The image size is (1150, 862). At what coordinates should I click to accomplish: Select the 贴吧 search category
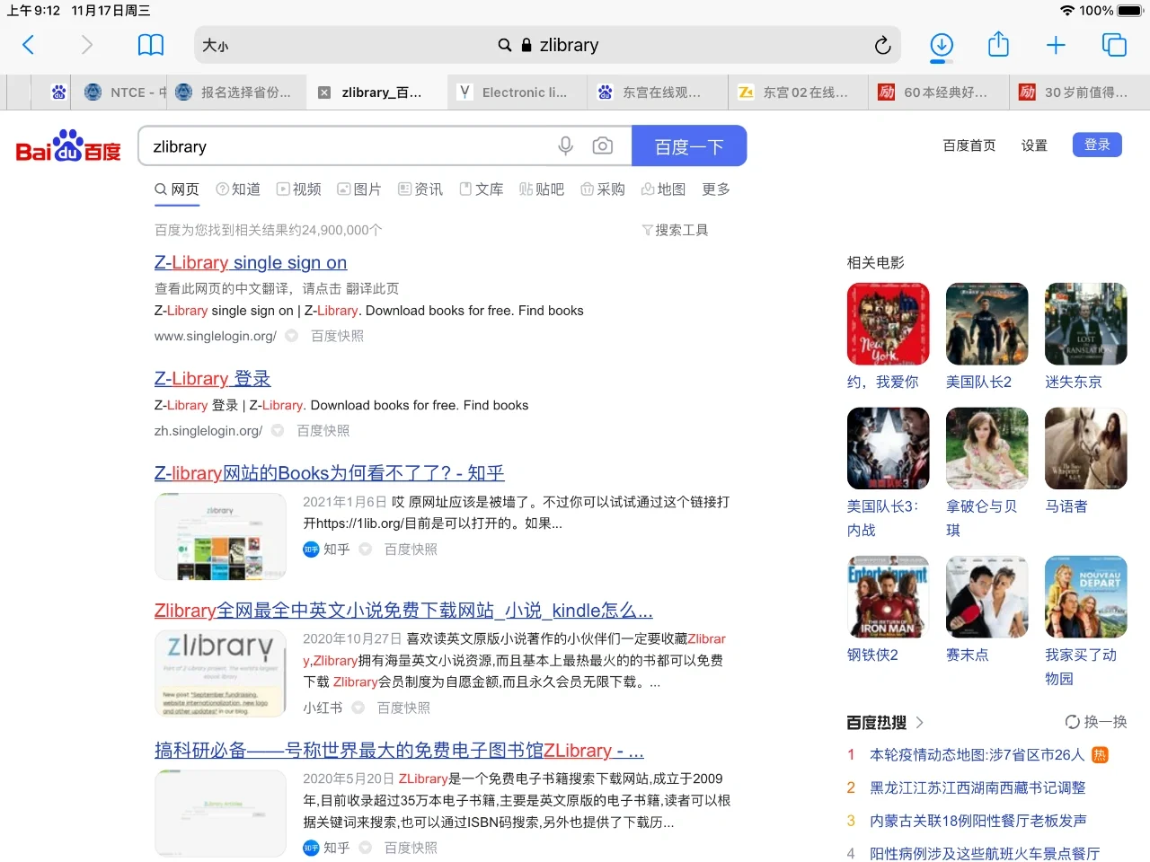(x=542, y=189)
